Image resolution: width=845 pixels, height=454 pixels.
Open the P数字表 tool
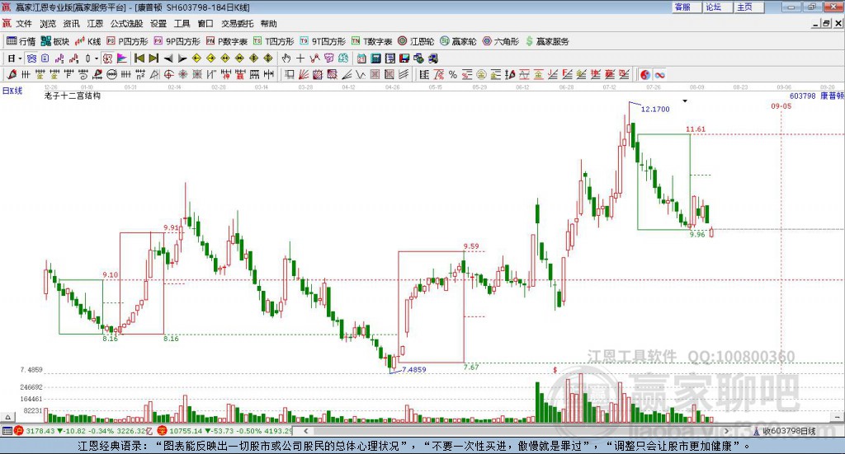point(227,41)
